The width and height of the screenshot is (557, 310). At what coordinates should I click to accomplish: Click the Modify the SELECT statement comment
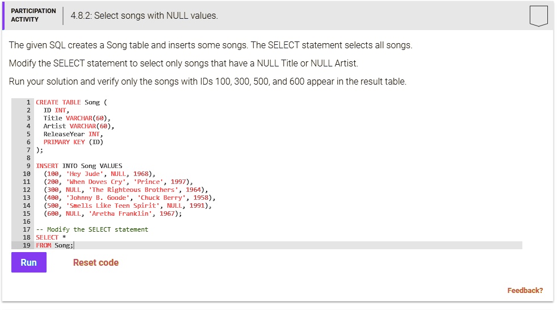pyautogui.click(x=92, y=229)
